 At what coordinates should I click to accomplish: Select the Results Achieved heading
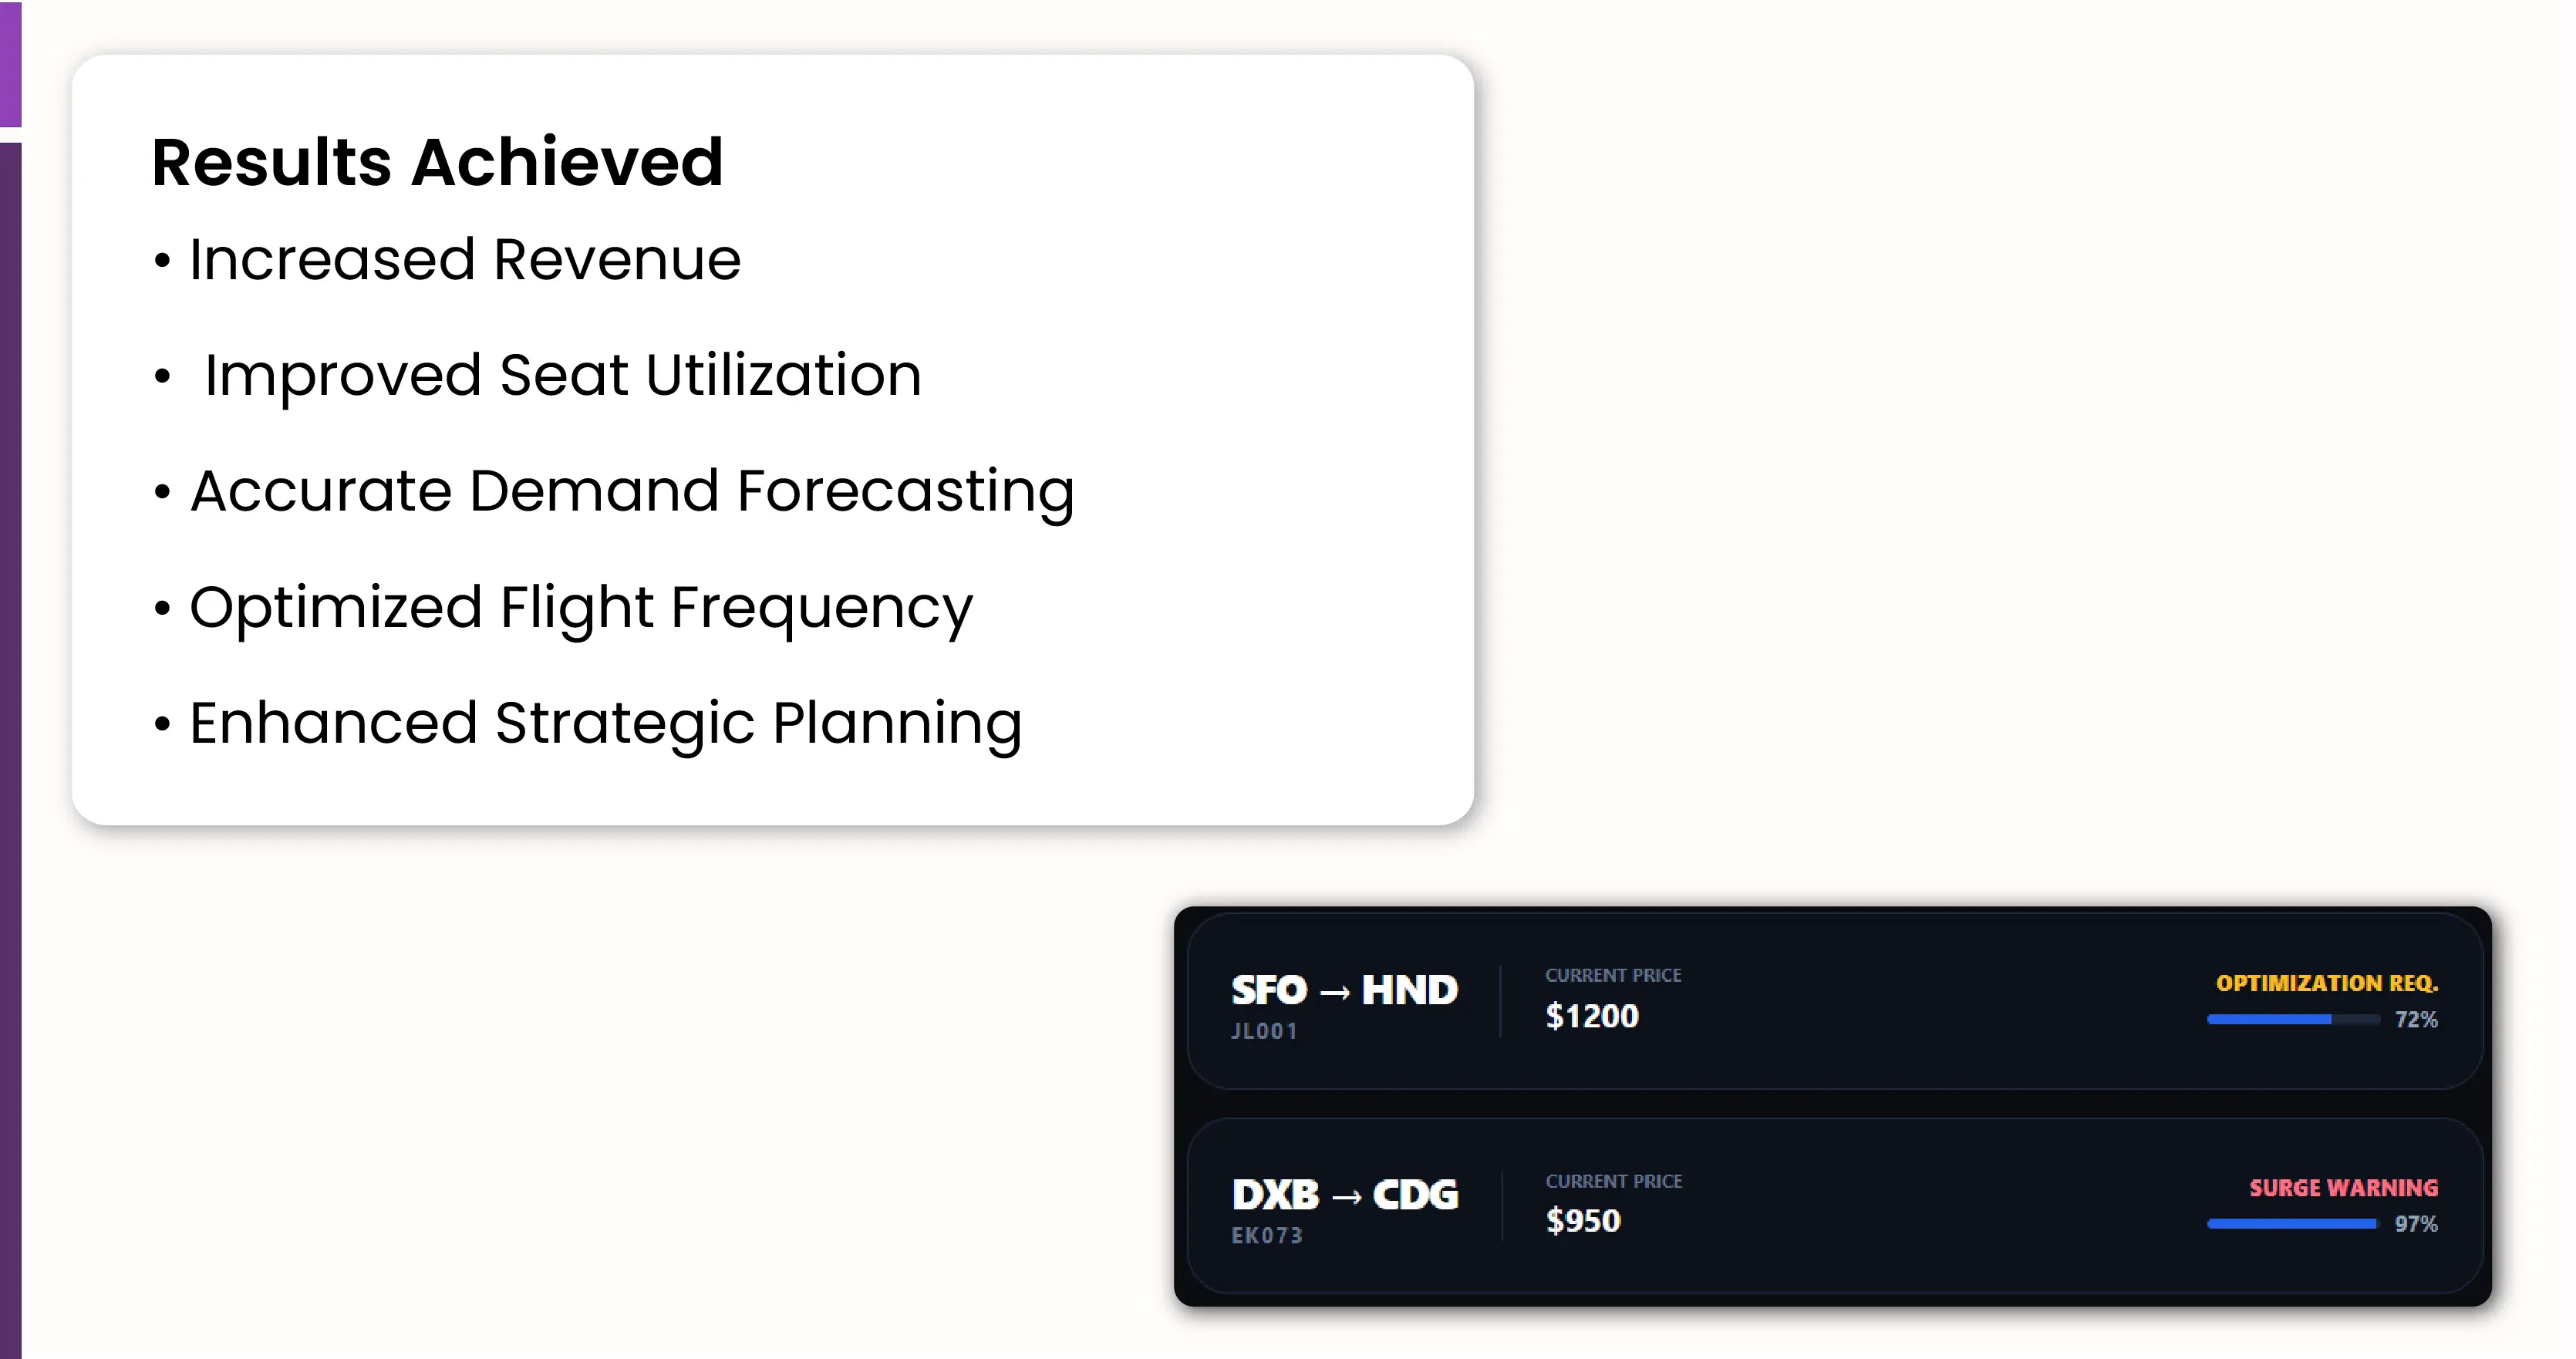[437, 162]
